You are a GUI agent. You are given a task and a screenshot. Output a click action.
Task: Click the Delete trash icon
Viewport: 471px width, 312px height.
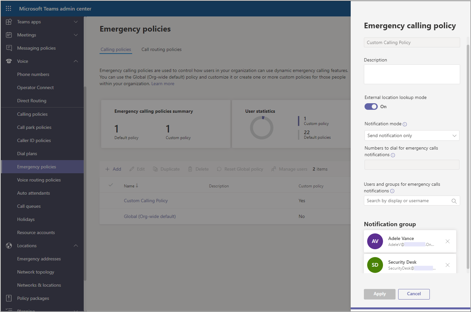point(190,169)
